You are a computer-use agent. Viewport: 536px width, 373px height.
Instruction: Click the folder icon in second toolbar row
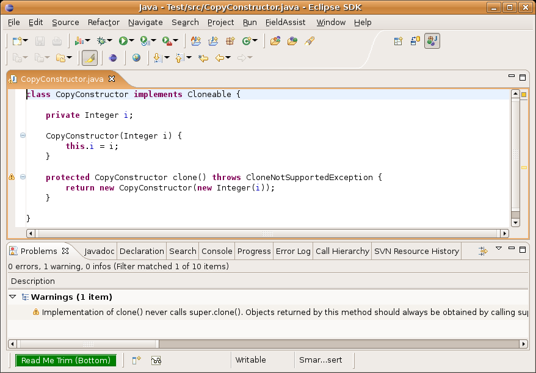pyautogui.click(x=60, y=58)
